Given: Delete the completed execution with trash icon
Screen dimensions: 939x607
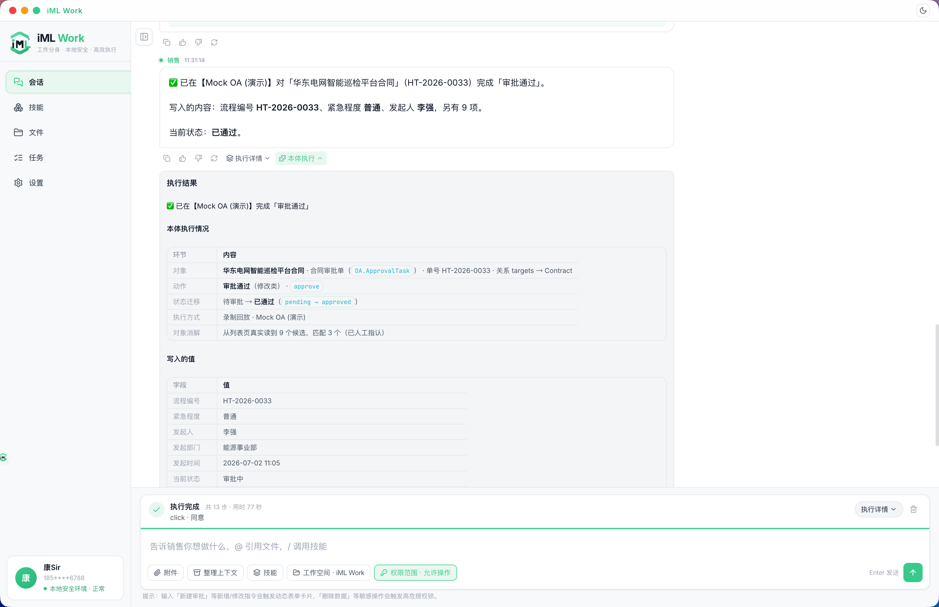Looking at the screenshot, I should pyautogui.click(x=913, y=509).
